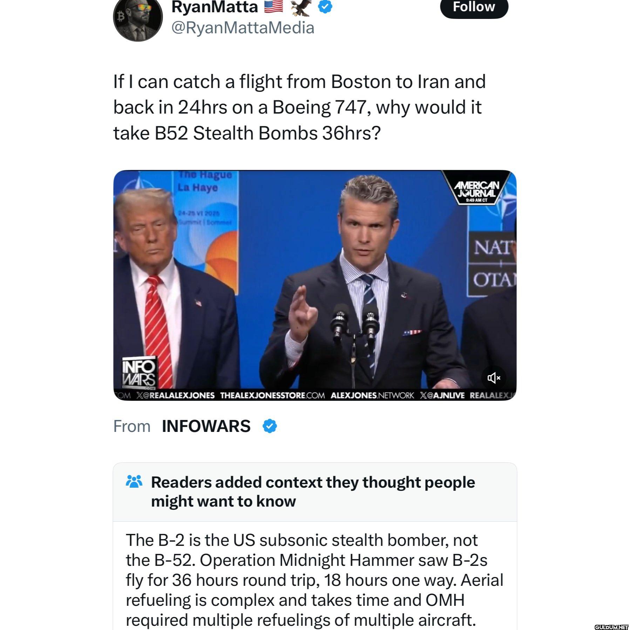Click ALEXJONES.NETWORK in the video ticker bar
The width and height of the screenshot is (630, 630).
coord(372,395)
